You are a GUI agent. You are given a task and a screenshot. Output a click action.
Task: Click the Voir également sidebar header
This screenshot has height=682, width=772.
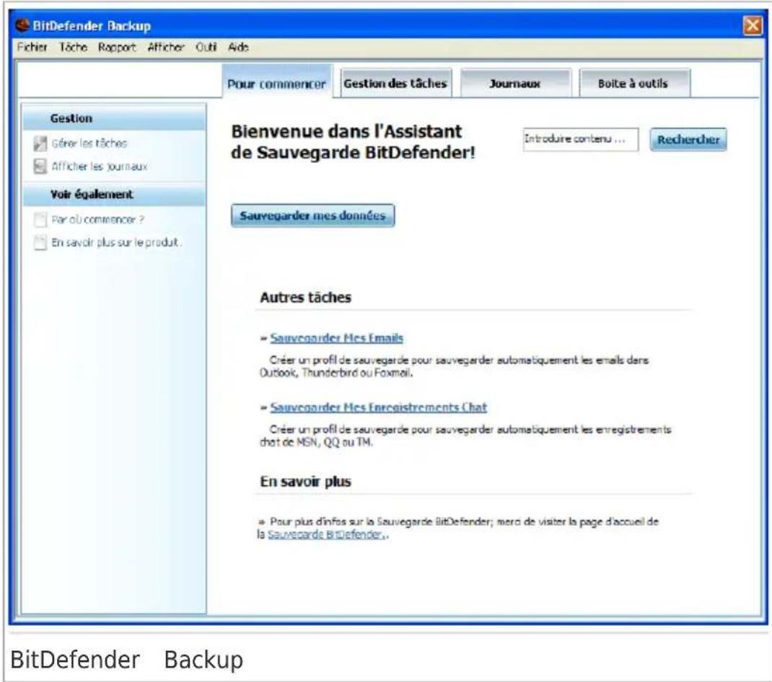pos(114,195)
